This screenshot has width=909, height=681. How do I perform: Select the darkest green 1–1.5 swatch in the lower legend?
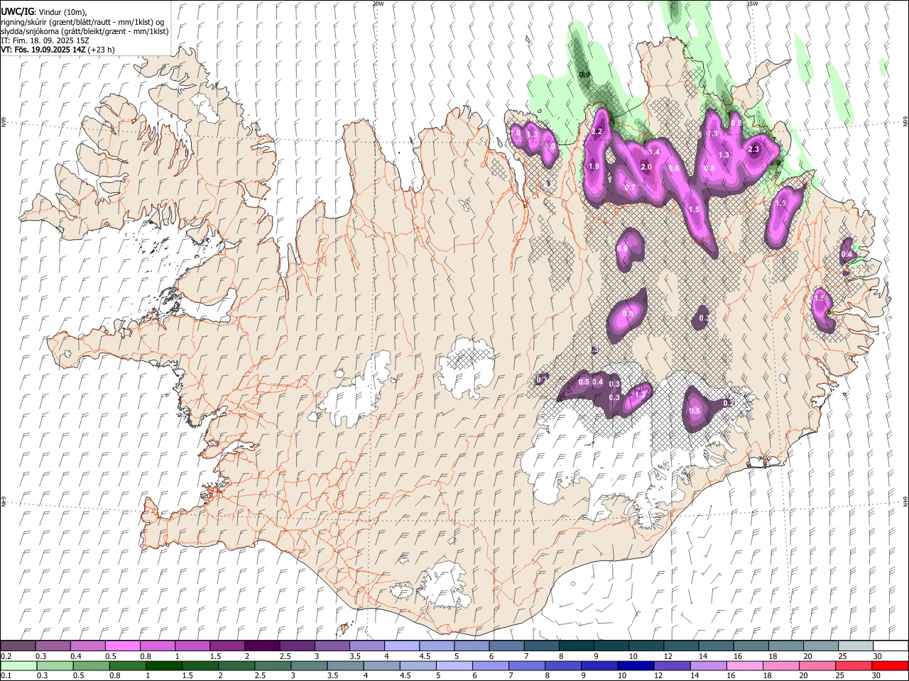(163, 665)
